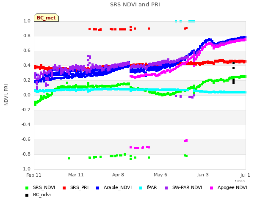Click the May 6 x-axis label

point(160,175)
